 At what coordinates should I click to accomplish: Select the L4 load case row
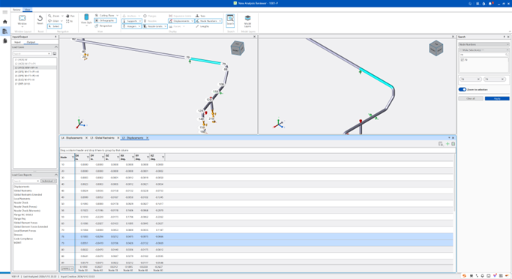tap(34, 71)
